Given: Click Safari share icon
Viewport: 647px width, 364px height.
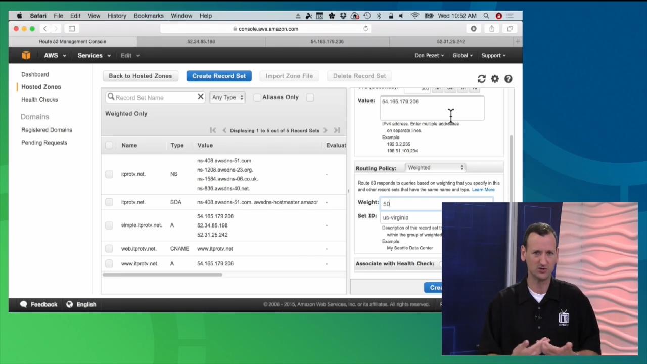Looking at the screenshot, I should pyautogui.click(x=492, y=29).
